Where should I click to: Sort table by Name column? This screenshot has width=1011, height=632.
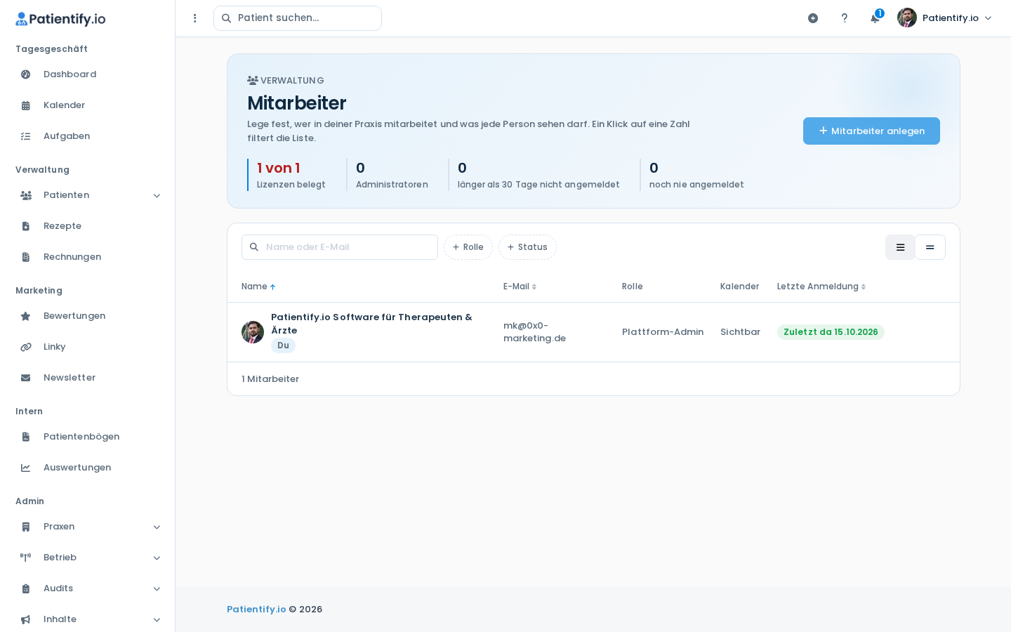pos(258,287)
